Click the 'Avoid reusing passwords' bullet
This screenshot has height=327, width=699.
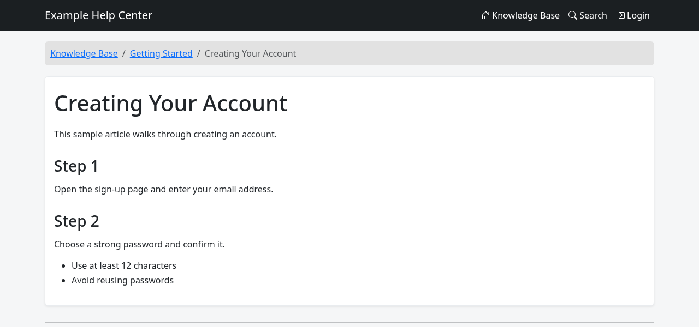[x=122, y=280]
